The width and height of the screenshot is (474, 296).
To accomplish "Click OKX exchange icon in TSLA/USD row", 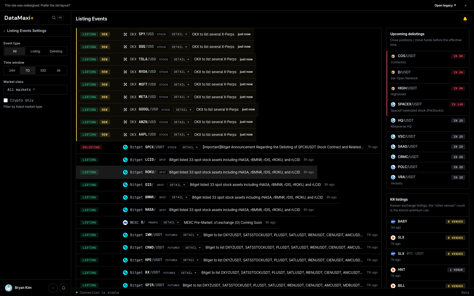I will (x=125, y=59).
